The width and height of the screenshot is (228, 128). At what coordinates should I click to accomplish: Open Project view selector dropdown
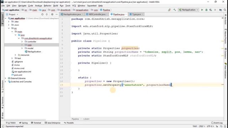[12, 14]
